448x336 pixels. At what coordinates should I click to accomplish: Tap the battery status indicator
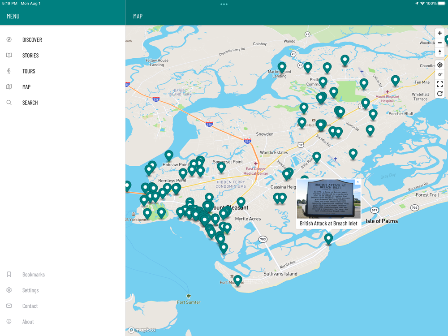click(x=442, y=4)
